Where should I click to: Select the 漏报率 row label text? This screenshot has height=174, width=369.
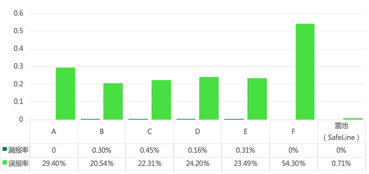[18, 150]
